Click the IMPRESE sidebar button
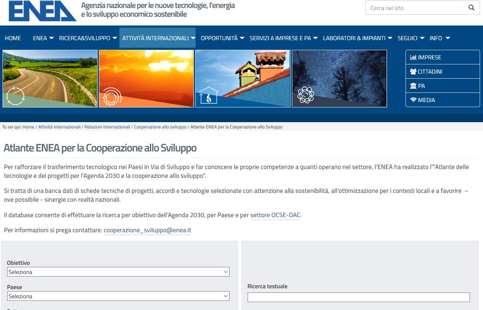This screenshot has height=310, width=483. pos(443,57)
